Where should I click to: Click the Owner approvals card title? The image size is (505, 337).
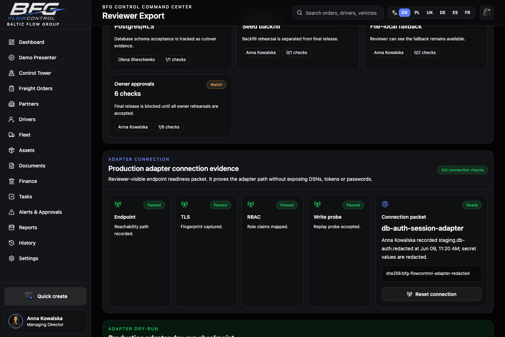(x=134, y=84)
